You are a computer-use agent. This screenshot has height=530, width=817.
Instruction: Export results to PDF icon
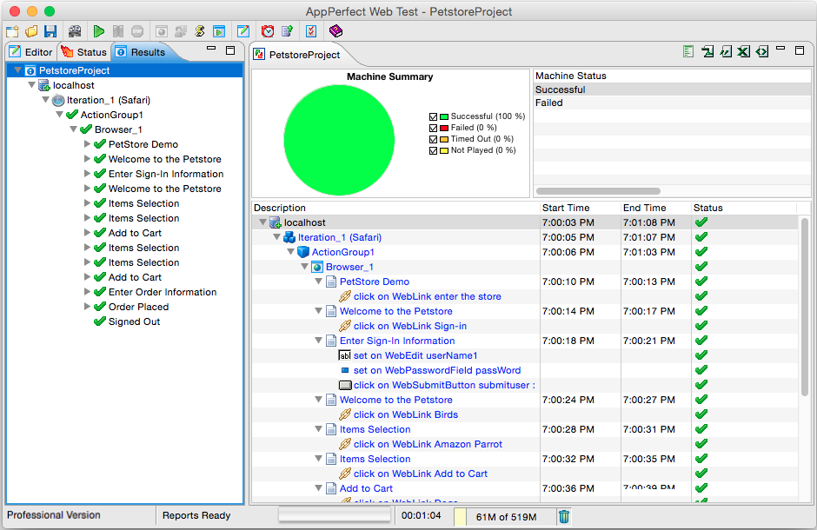coord(707,51)
